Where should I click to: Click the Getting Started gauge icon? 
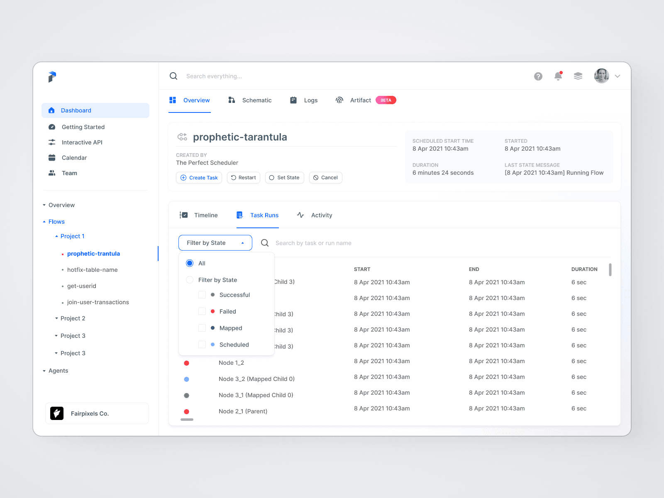(52, 127)
